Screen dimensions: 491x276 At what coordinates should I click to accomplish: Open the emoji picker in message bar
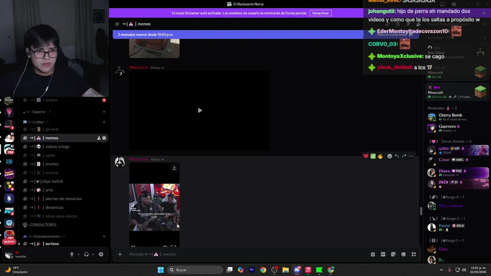pos(404,254)
